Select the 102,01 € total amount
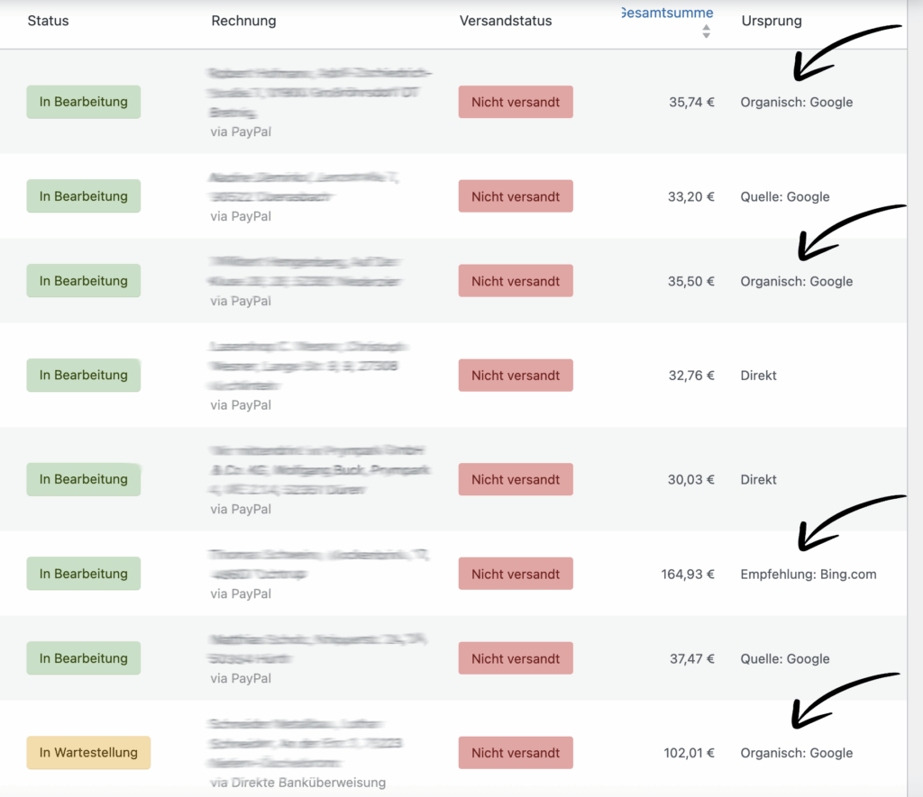This screenshot has width=923, height=797. [x=690, y=753]
